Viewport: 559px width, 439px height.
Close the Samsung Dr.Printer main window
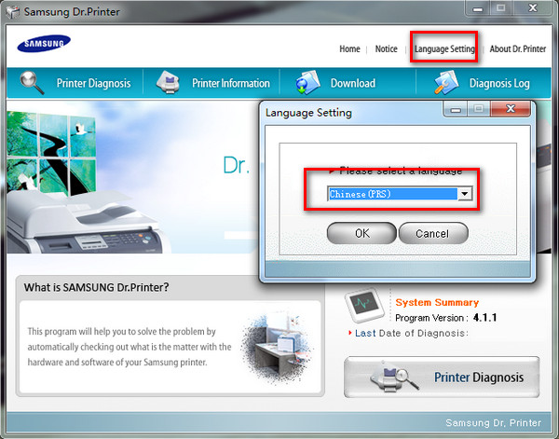click(533, 8)
